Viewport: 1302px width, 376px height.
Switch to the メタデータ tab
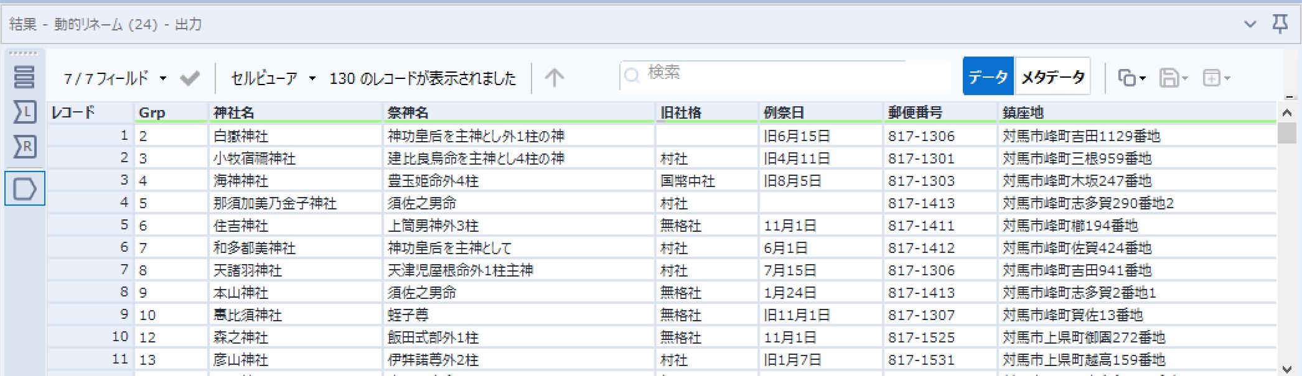point(1052,77)
